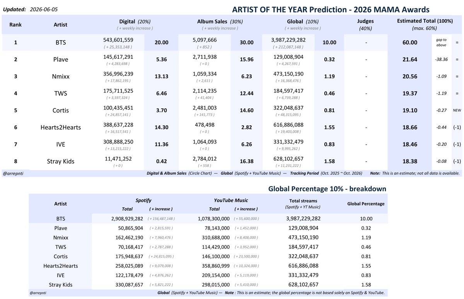
Task: Select Hearts2Hearts digital score 14.30
Action: pyautogui.click(x=161, y=127)
